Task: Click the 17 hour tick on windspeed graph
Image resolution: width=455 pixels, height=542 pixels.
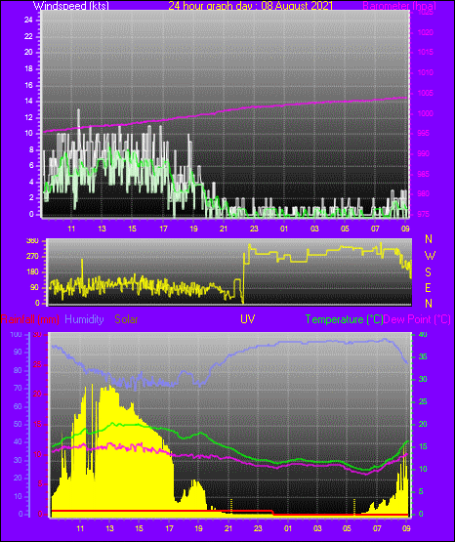Action: point(163,229)
